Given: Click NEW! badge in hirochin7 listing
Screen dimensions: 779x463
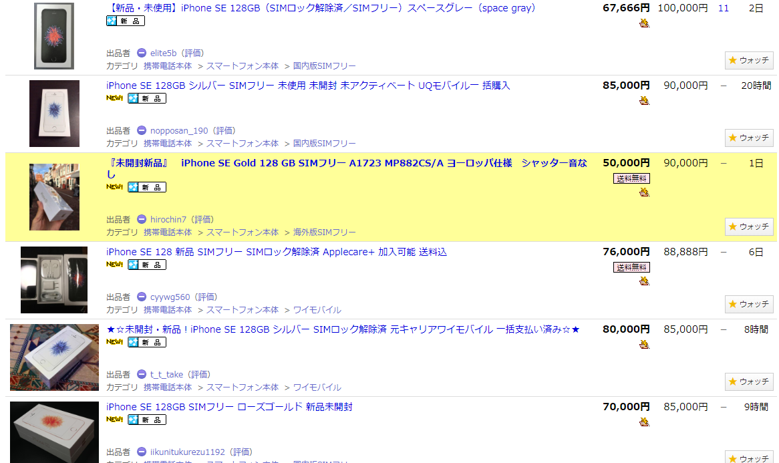Looking at the screenshot, I should click(115, 187).
